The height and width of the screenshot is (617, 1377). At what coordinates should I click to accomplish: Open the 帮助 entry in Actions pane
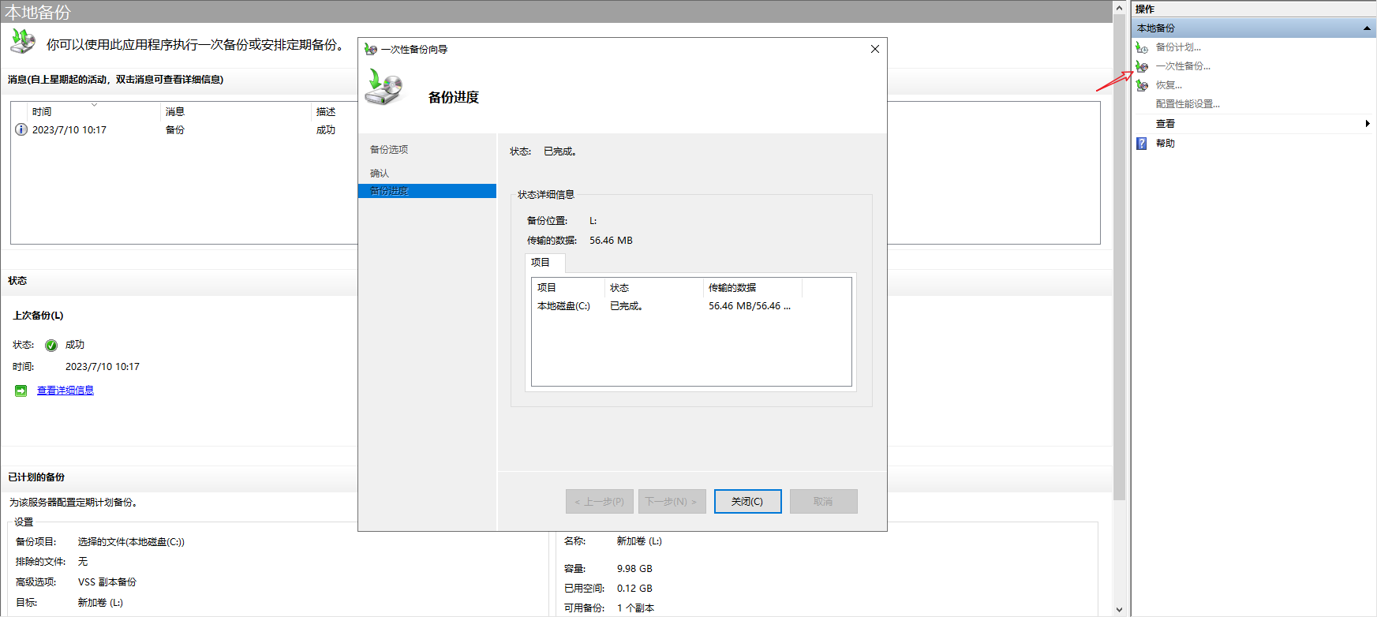(x=1166, y=144)
